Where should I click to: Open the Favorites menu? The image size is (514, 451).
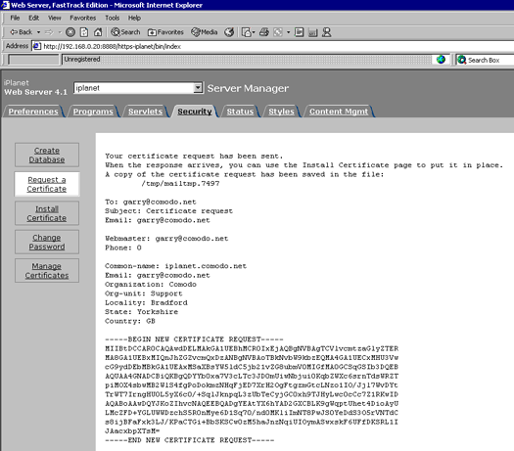82,18
